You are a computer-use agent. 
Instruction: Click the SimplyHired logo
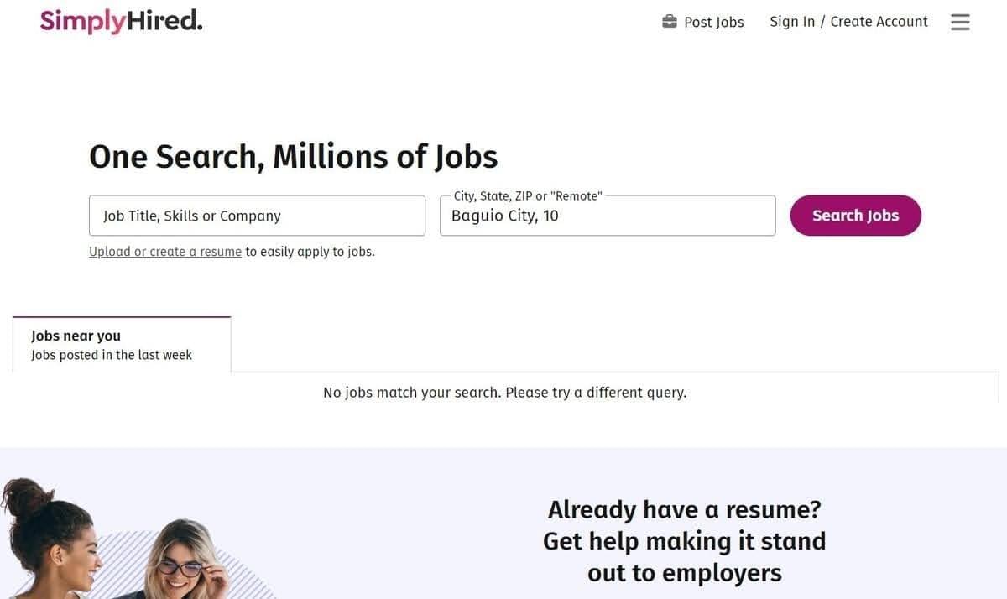[120, 20]
